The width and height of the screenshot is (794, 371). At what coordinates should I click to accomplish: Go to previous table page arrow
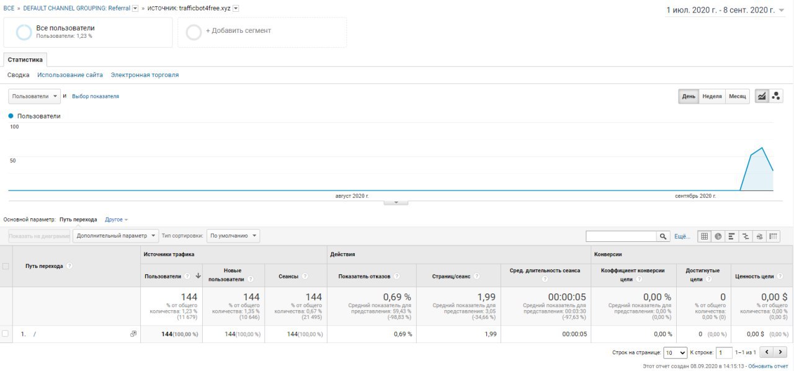[767, 352]
